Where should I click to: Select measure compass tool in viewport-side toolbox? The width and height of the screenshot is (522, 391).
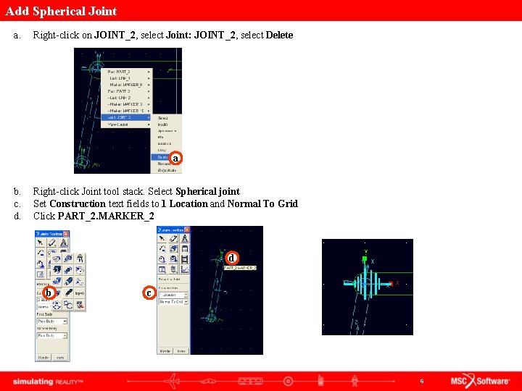point(185,238)
